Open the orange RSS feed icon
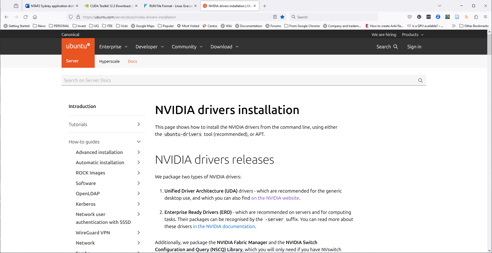This screenshot has width=492, height=253. click(x=466, y=17)
